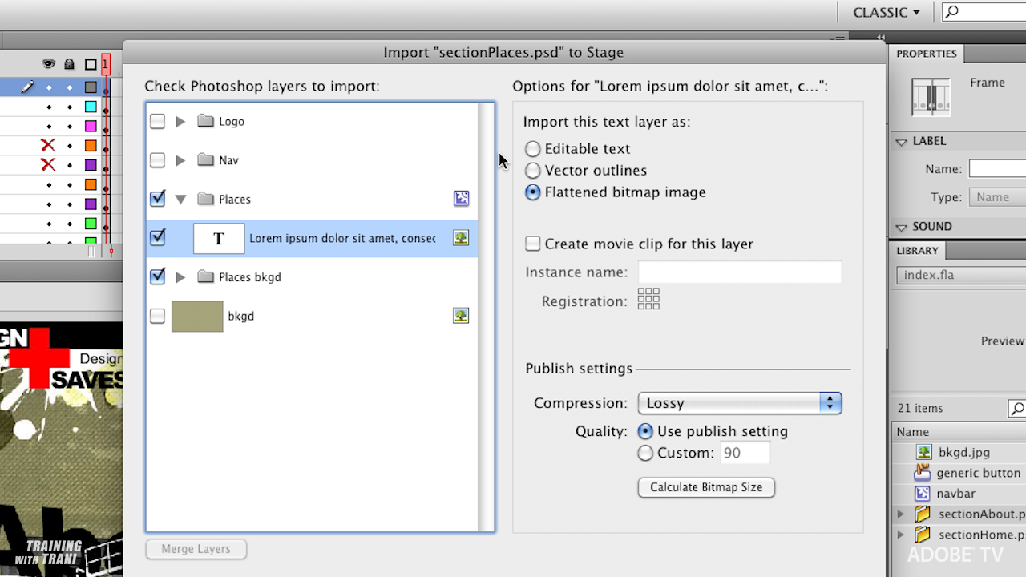
Task: Click the sectionAbout folder icon in Library
Action: pos(923,514)
